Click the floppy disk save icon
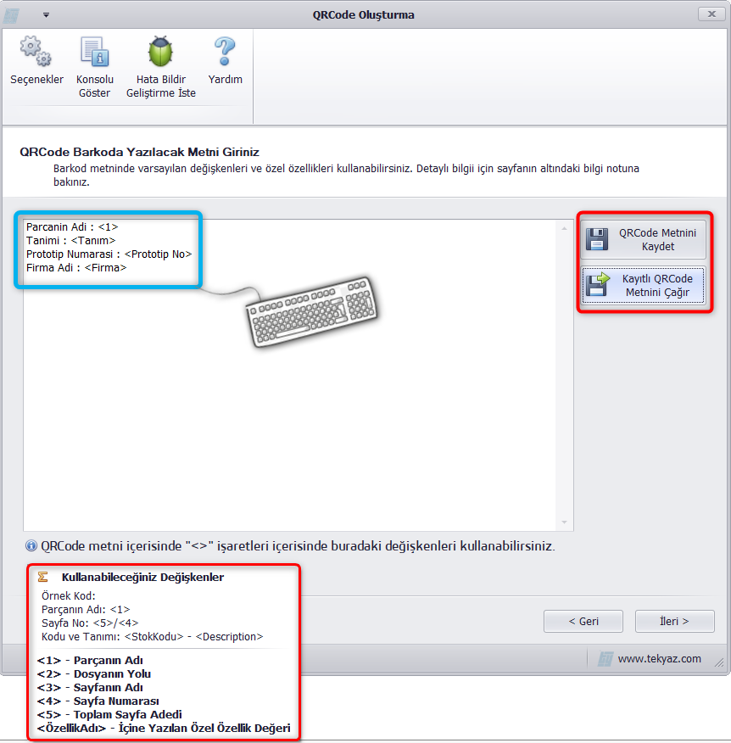Image resolution: width=731 pixels, height=743 pixels. pyautogui.click(x=597, y=239)
